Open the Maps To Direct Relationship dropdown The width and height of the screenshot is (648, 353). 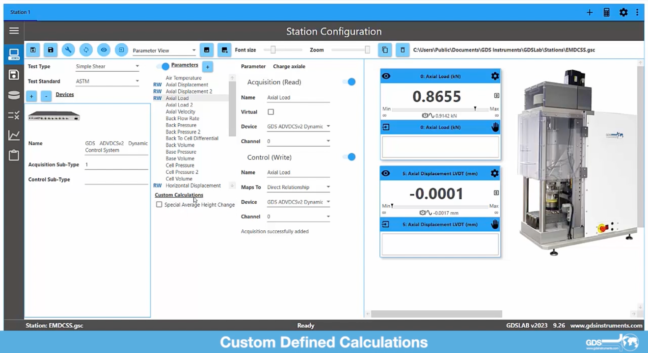click(298, 187)
